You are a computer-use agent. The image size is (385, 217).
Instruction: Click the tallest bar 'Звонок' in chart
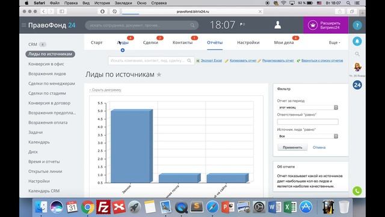coord(132,146)
